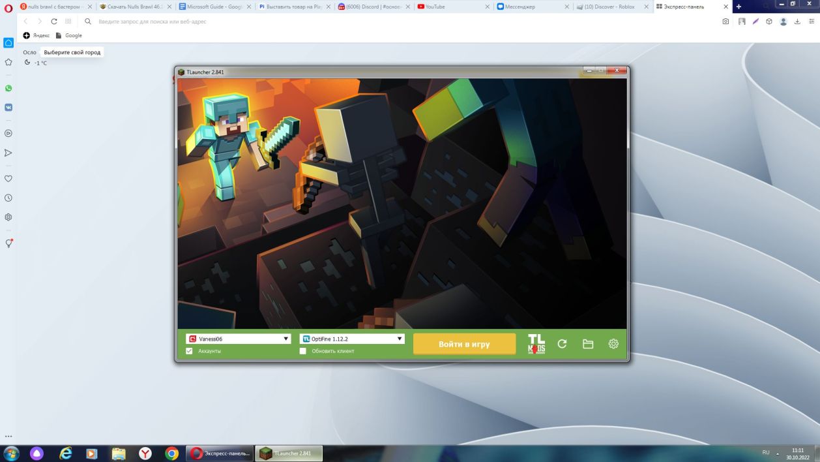Screen dimensions: 820x462
Task: Reload the page with the refresh icon
Action: [54, 22]
